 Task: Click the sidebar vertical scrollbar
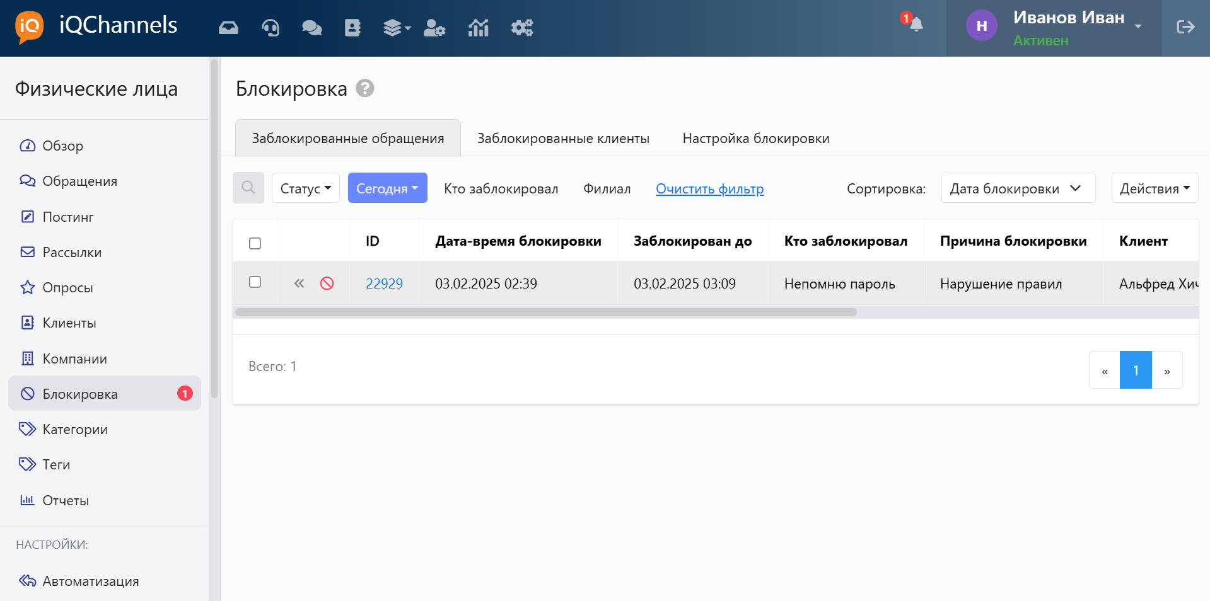tap(214, 228)
